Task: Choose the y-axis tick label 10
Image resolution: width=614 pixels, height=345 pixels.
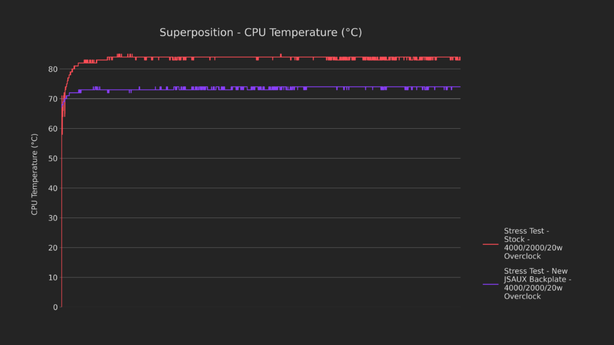Action: [x=53, y=277]
